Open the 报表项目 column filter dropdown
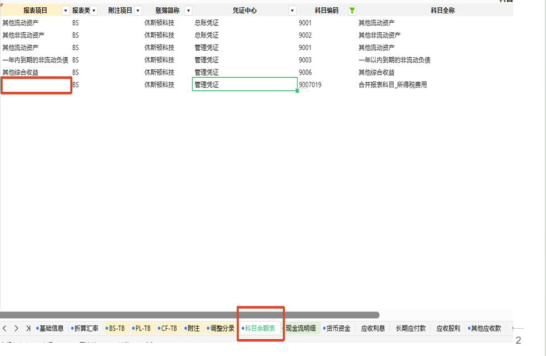The width and height of the screenshot is (546, 356). [66, 11]
